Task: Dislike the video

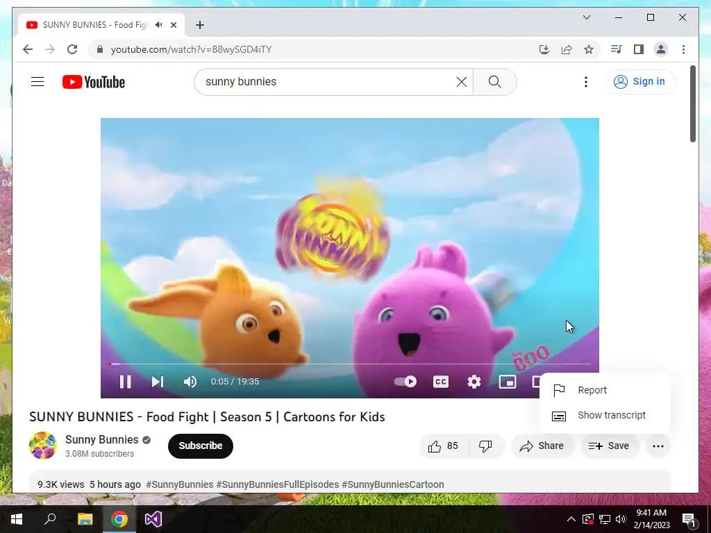Action: 485,446
